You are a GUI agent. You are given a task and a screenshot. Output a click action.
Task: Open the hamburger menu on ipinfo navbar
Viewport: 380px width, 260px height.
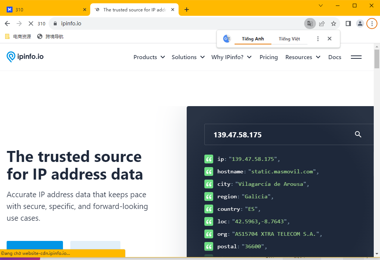click(356, 57)
